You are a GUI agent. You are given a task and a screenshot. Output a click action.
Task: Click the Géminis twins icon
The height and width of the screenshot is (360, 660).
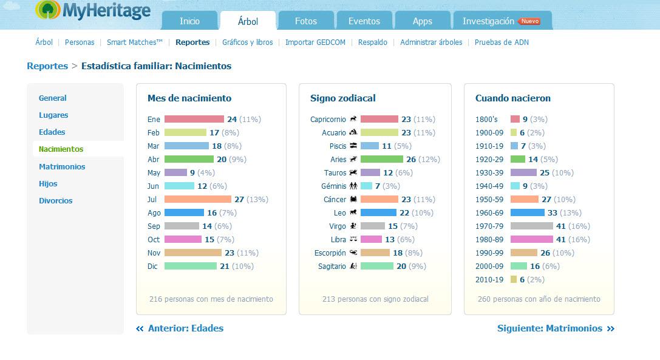pos(353,186)
